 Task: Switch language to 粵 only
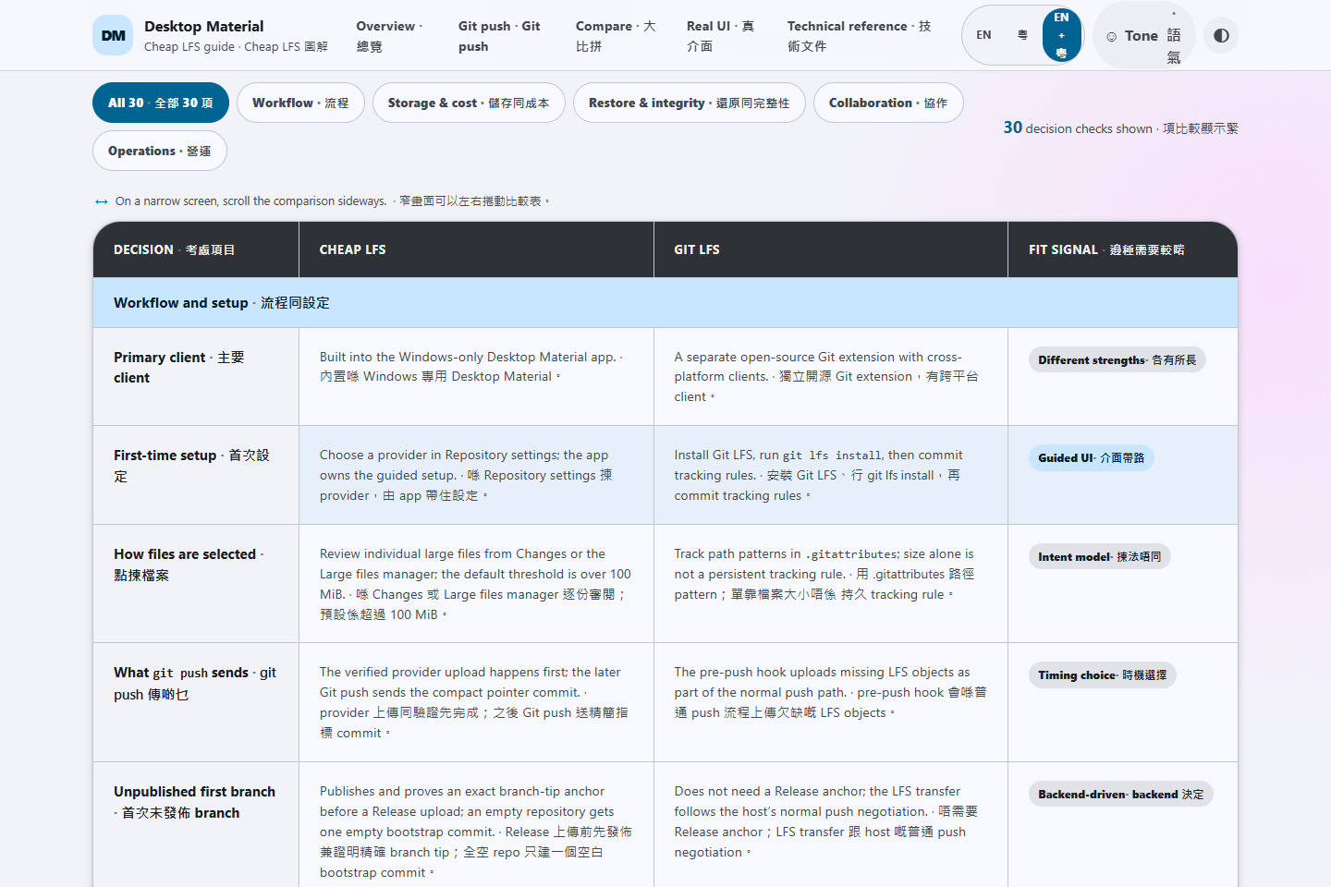pyautogui.click(x=1022, y=35)
